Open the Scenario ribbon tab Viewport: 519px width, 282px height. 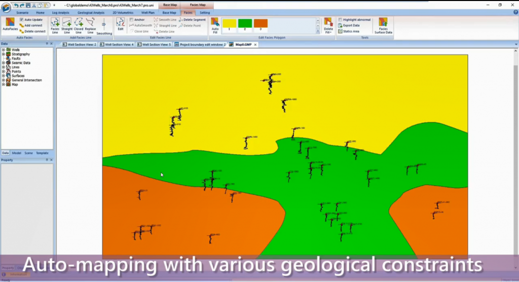point(22,13)
